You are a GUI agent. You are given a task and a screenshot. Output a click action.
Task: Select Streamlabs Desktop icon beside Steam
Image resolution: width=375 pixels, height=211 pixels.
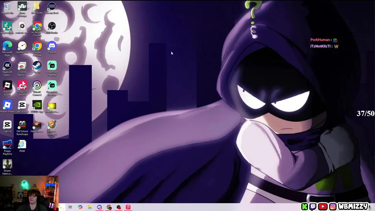[x=52, y=69]
